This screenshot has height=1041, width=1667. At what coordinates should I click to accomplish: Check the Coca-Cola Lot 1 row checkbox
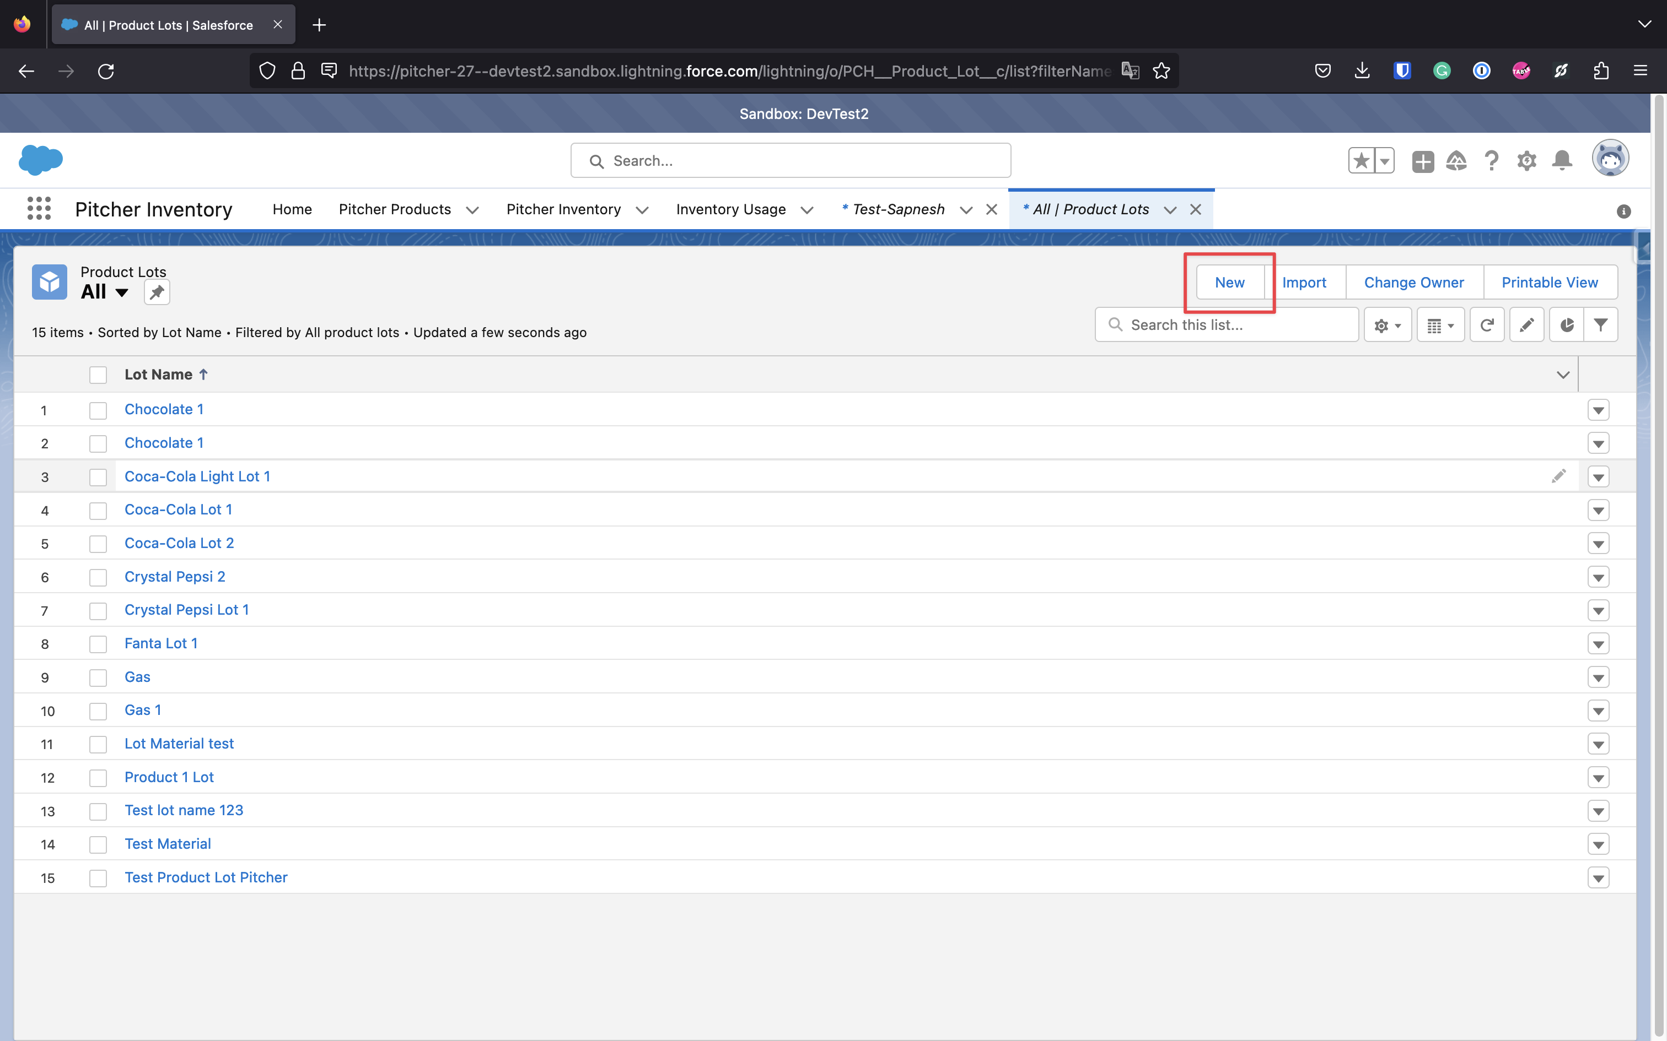click(x=98, y=511)
